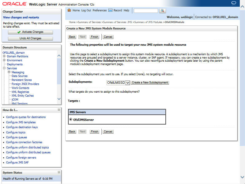
Task: Click the page scroll-down arrow
Action: (242, 177)
